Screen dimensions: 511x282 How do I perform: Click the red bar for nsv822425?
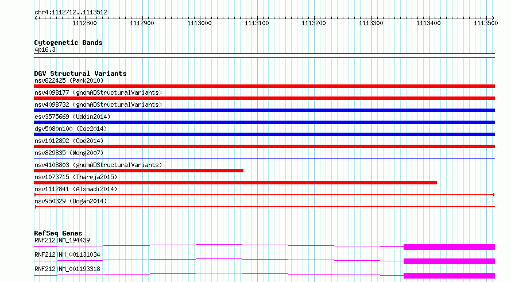pos(264,86)
